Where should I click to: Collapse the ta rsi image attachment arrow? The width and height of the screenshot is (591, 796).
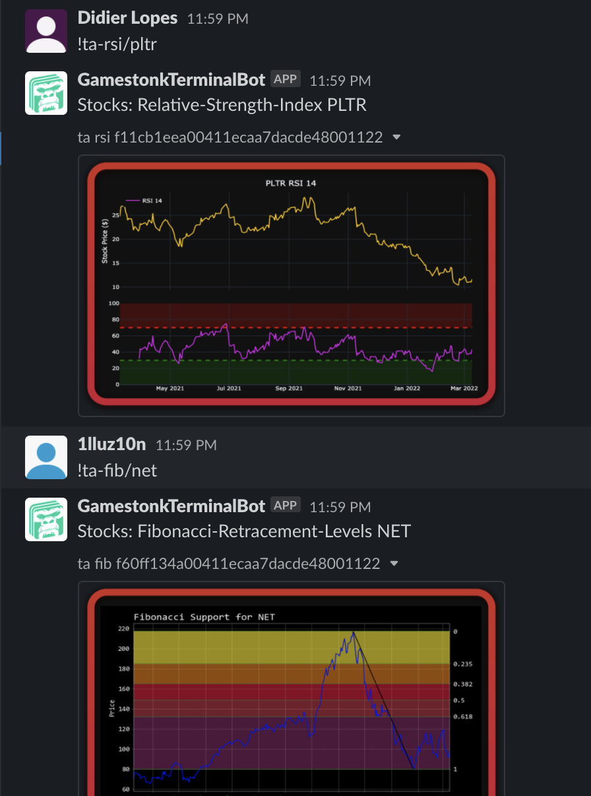(396, 137)
